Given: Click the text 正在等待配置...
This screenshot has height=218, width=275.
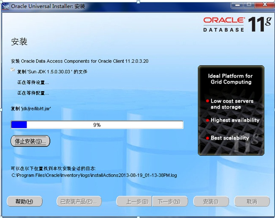Looking at the screenshot, I should coord(33,93).
